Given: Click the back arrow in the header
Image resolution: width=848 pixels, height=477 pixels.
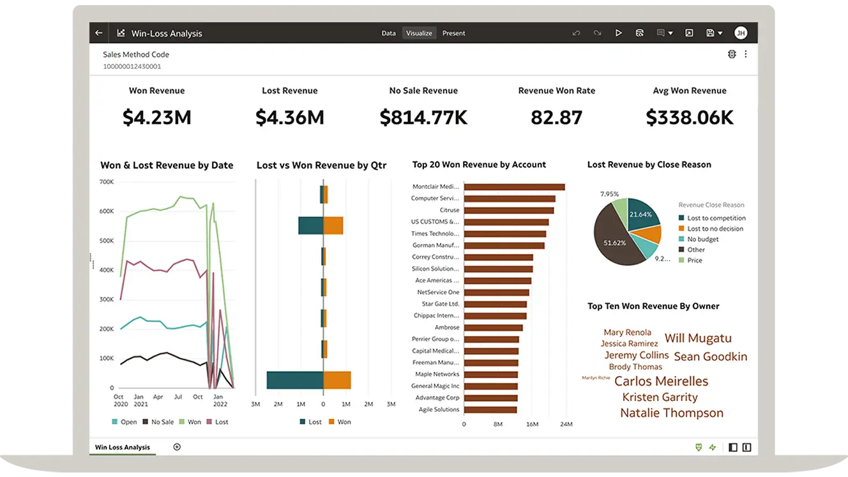Looking at the screenshot, I should tap(99, 33).
